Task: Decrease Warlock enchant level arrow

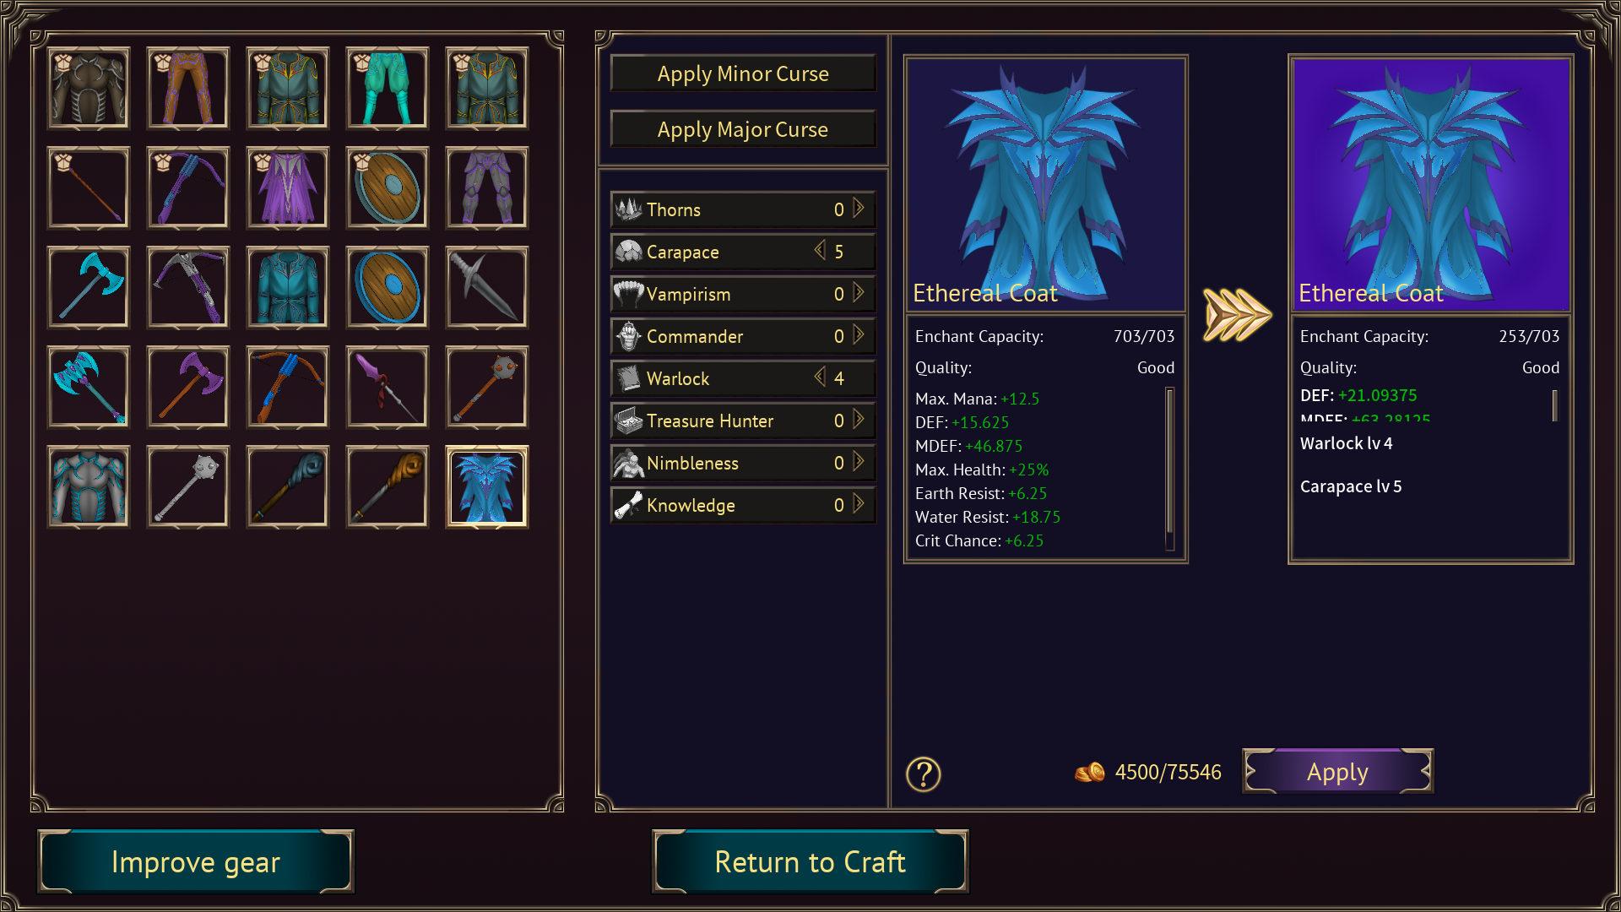Action: 819,377
